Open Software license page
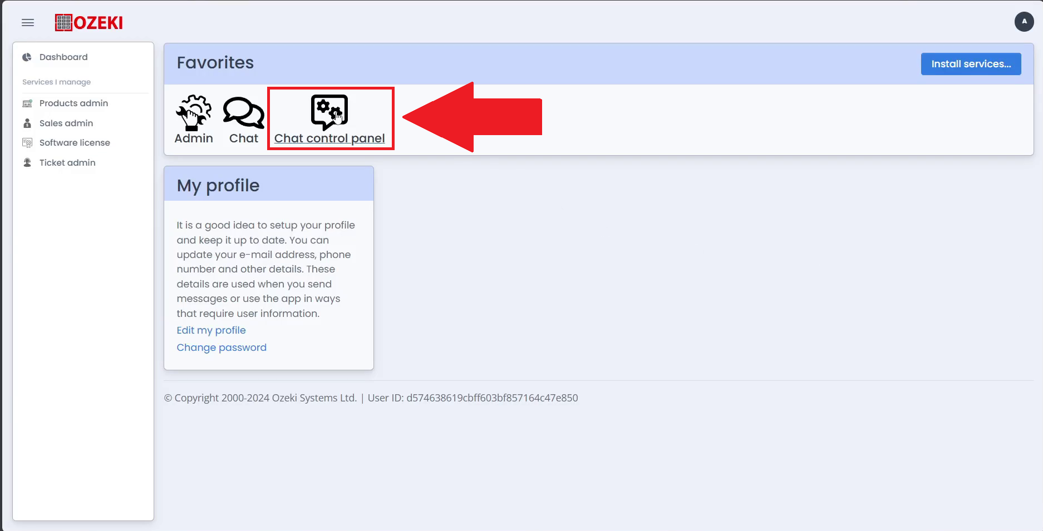Viewport: 1043px width, 531px height. coord(75,143)
